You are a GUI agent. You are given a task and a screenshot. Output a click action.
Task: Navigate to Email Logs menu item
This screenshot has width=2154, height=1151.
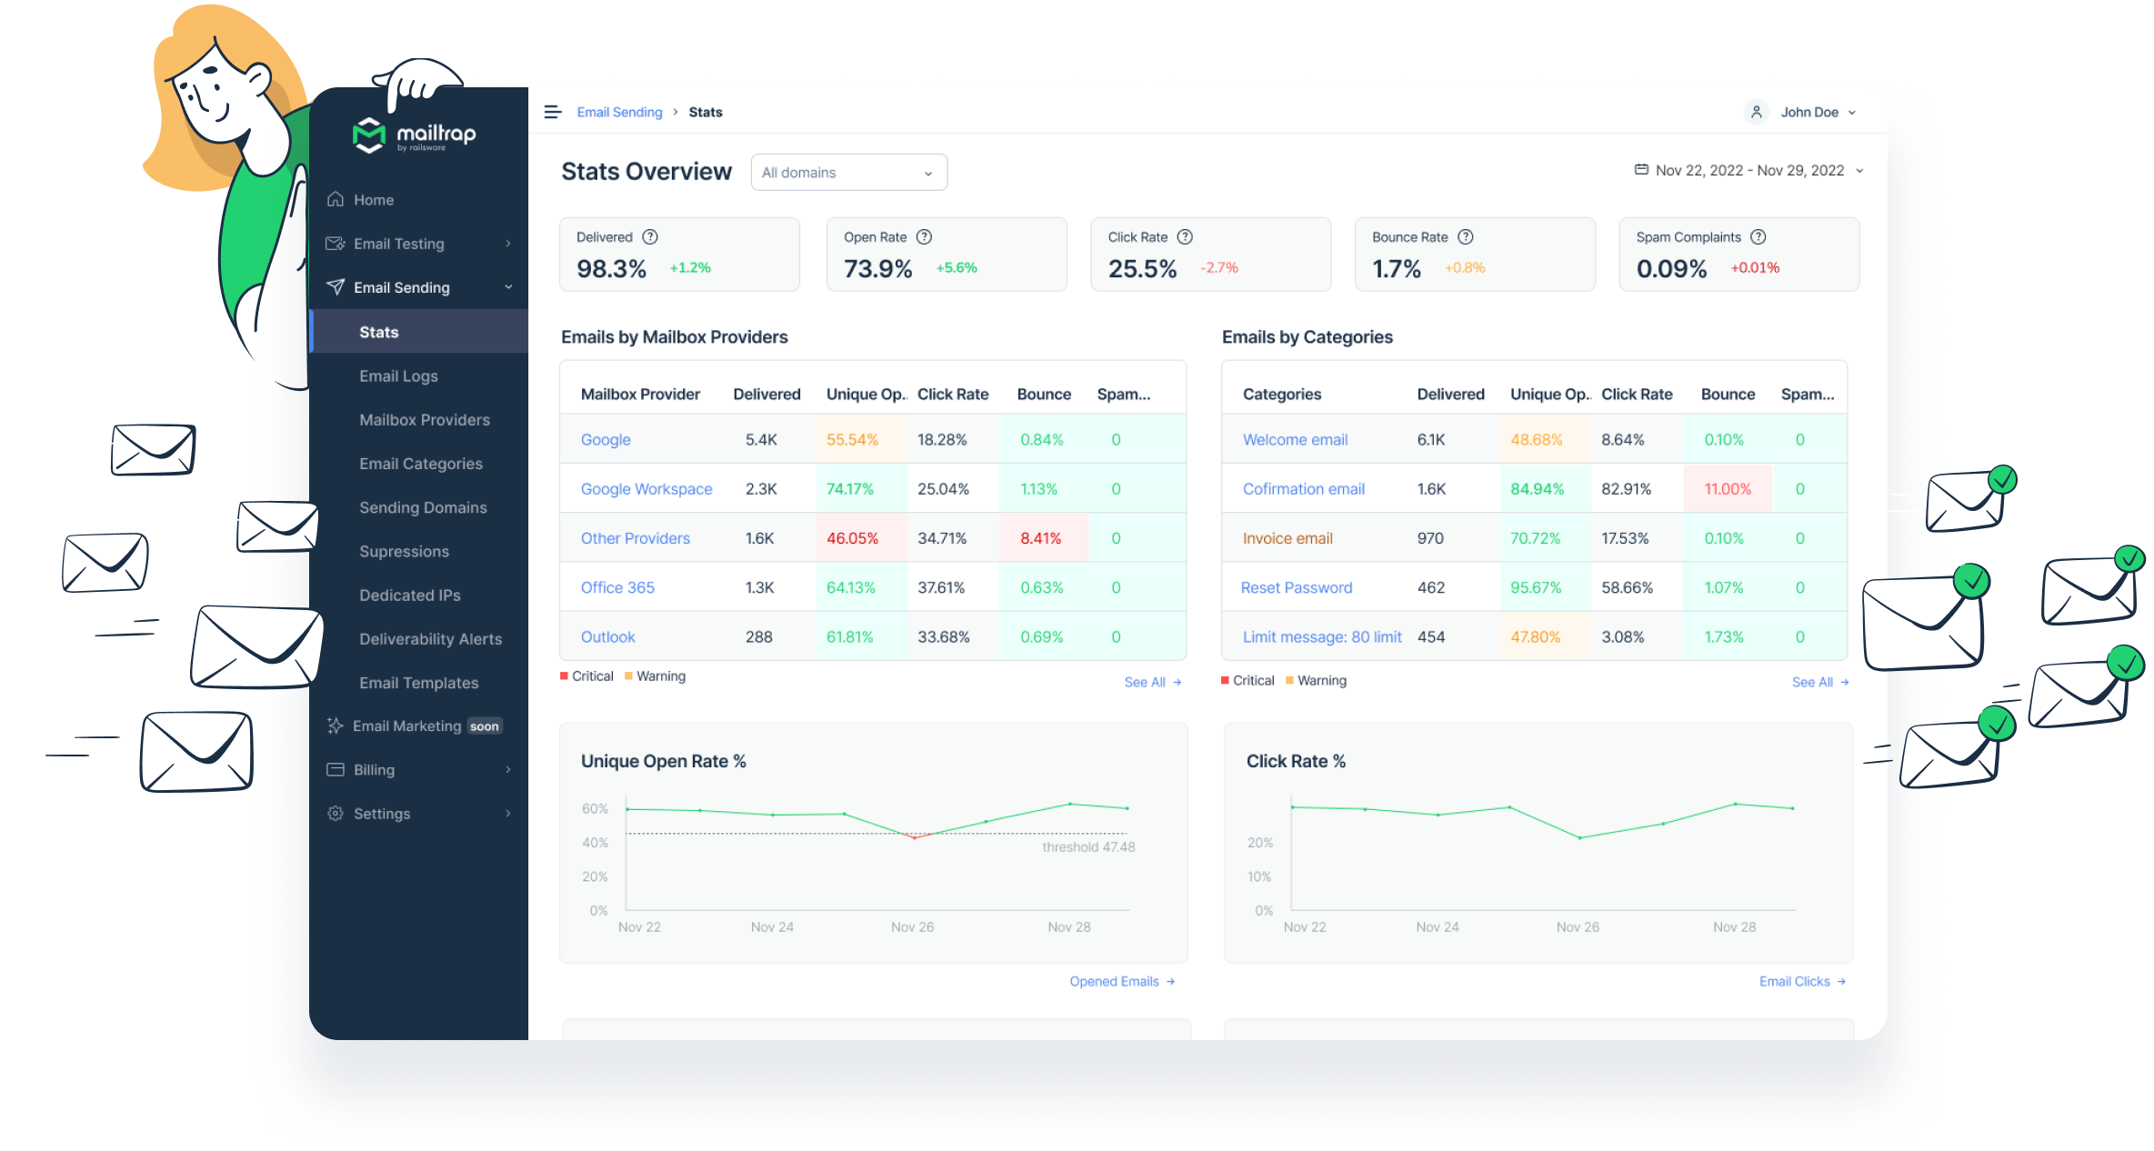click(x=396, y=376)
